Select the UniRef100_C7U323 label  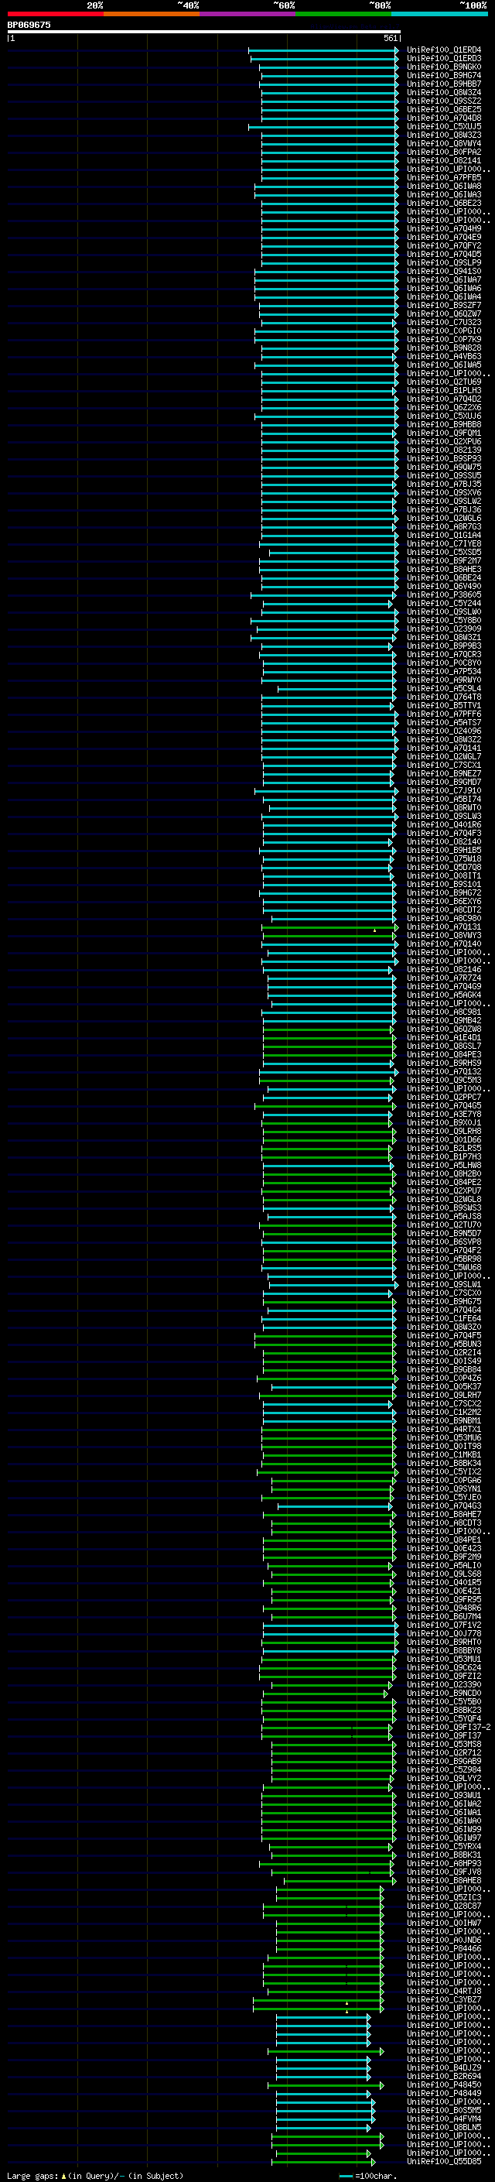point(444,323)
